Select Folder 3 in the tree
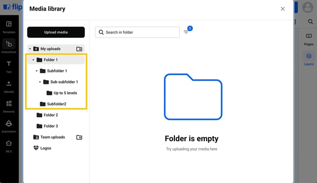Screen dimensions: 317x183 click(47, 126)
